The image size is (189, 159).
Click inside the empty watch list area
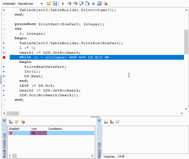pos(145,140)
